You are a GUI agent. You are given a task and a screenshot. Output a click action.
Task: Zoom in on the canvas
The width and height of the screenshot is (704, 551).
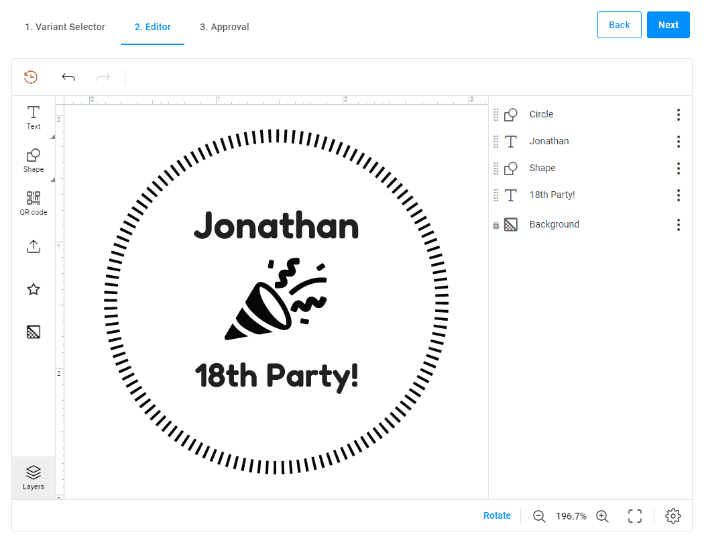pos(602,516)
